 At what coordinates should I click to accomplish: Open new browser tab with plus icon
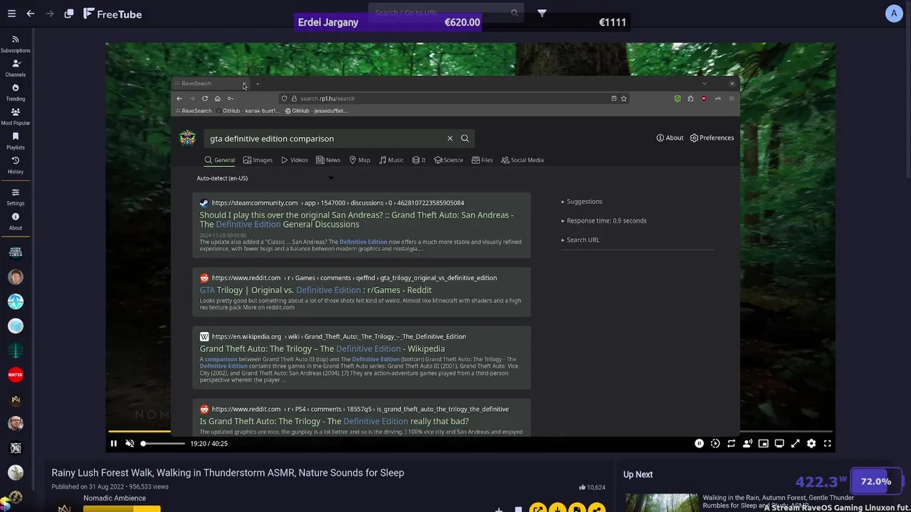click(x=258, y=84)
